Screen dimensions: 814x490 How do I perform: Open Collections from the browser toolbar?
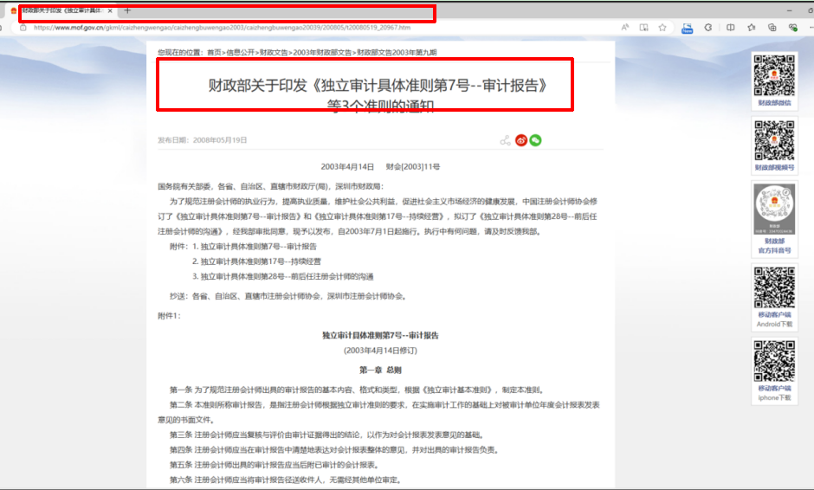point(772,28)
